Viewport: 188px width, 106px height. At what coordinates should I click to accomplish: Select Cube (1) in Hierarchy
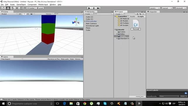coord(89,19)
